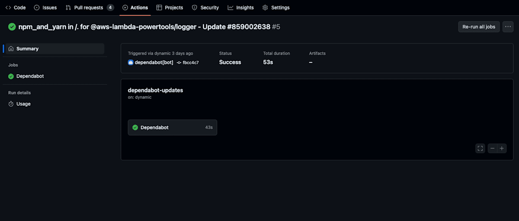Image resolution: width=519 pixels, height=221 pixels.
Task: Click the home icon next to Summary
Action: (11, 49)
